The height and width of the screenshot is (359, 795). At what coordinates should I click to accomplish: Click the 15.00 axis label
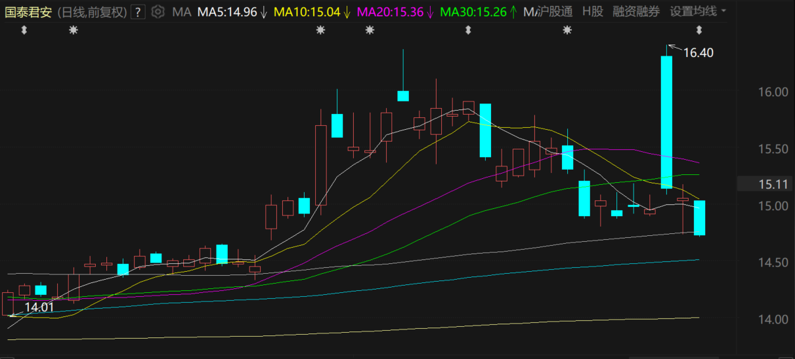[773, 206]
